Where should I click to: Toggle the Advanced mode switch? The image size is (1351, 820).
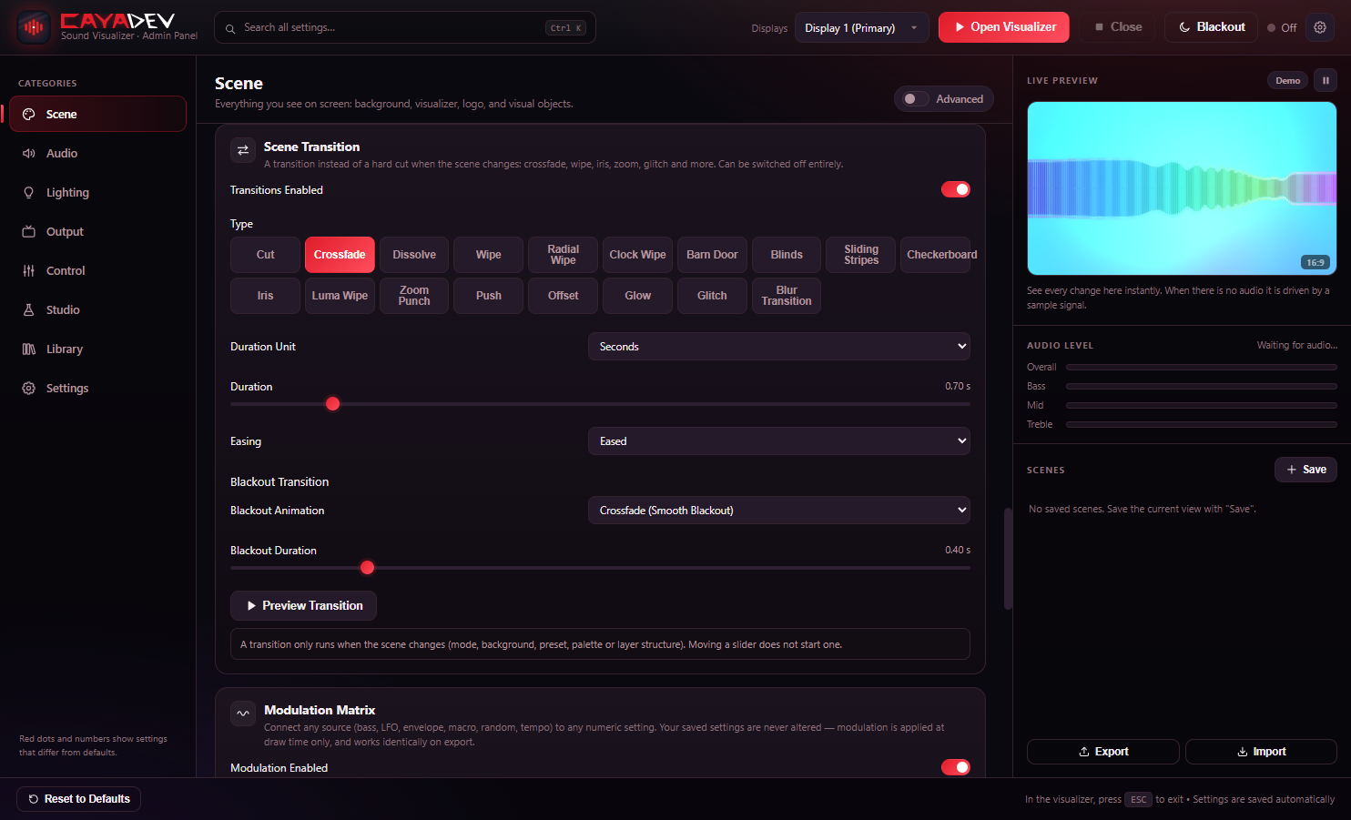pyautogui.click(x=915, y=98)
